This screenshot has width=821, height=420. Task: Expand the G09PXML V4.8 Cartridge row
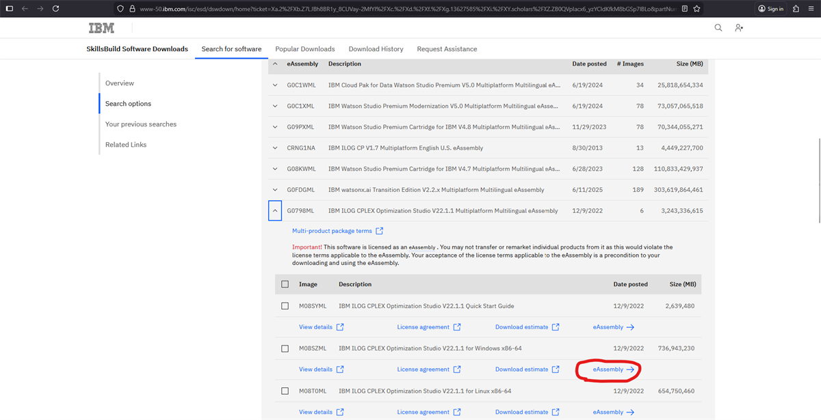pyautogui.click(x=275, y=127)
